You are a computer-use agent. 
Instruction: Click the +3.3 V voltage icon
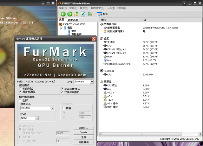(x=105, y=92)
